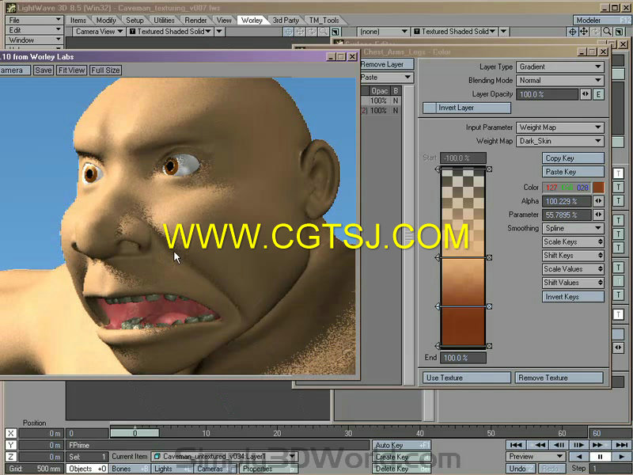Click the Invert Keys button
This screenshot has height=475, width=633.
click(x=573, y=297)
